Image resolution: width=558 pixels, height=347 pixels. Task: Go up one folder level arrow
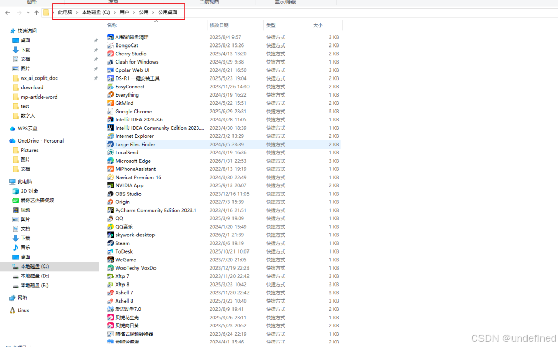[36, 13]
